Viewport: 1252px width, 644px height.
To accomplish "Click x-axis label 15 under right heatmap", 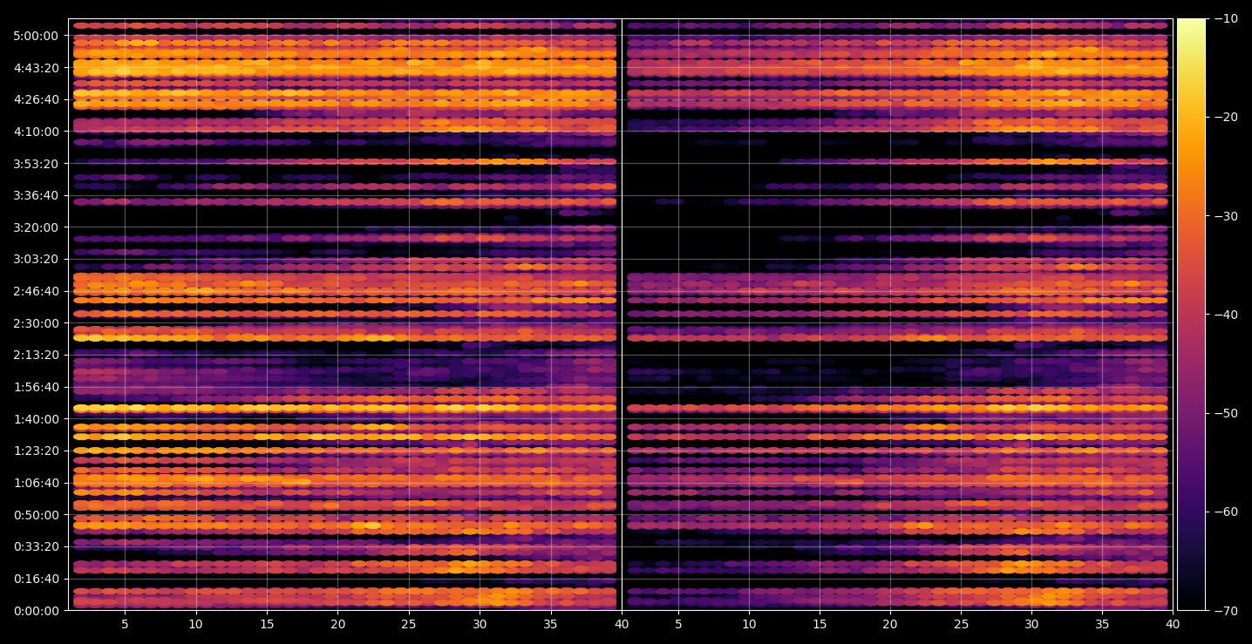I will click(820, 624).
